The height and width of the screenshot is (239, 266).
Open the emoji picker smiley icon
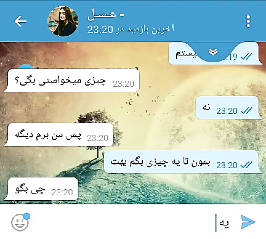[20, 222]
